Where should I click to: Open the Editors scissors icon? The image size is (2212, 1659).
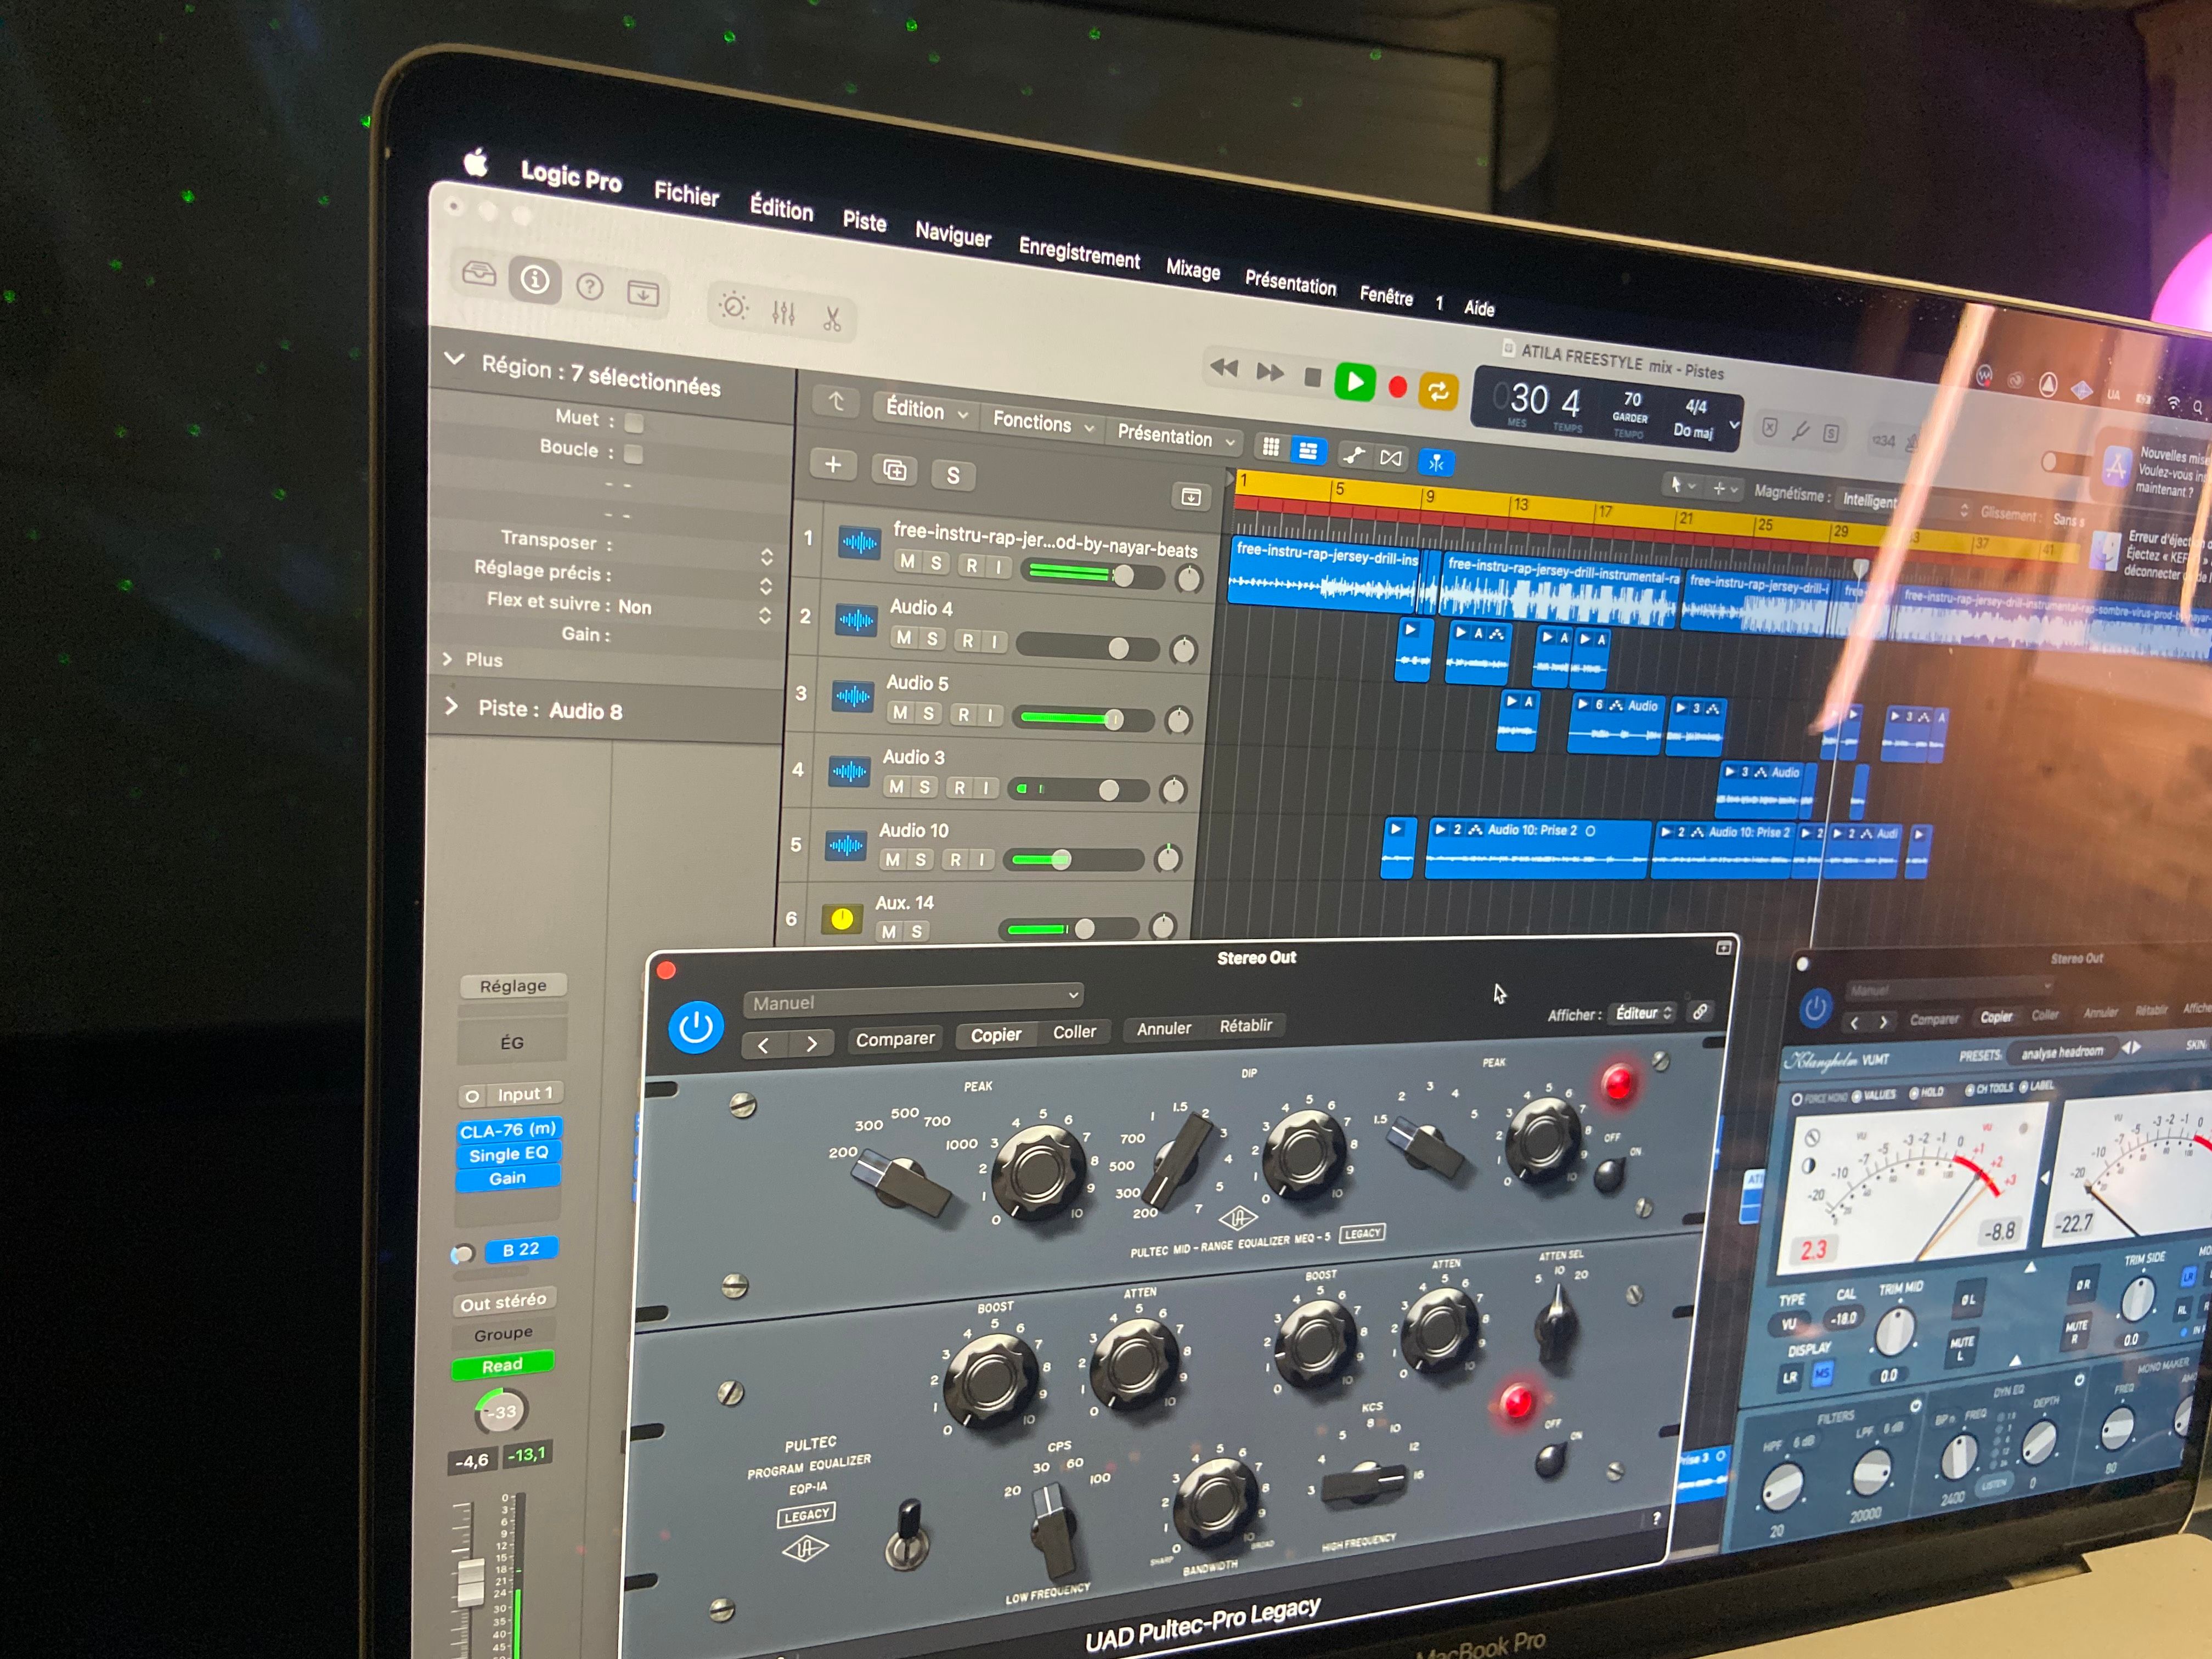tap(831, 319)
